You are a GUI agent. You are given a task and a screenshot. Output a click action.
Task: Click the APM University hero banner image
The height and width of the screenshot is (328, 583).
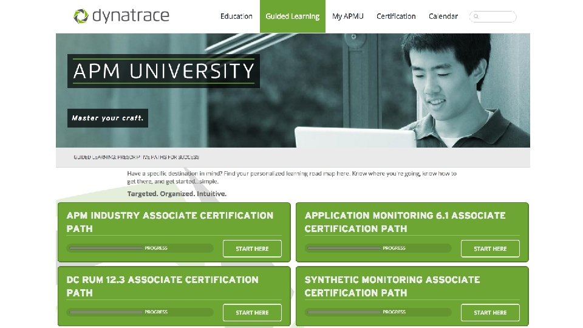coord(293,91)
